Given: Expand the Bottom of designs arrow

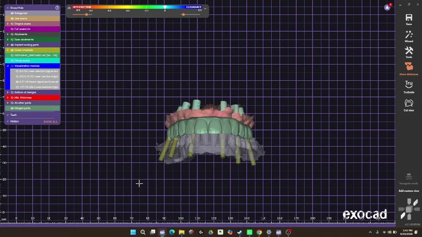Looking at the screenshot, I should point(8,92).
